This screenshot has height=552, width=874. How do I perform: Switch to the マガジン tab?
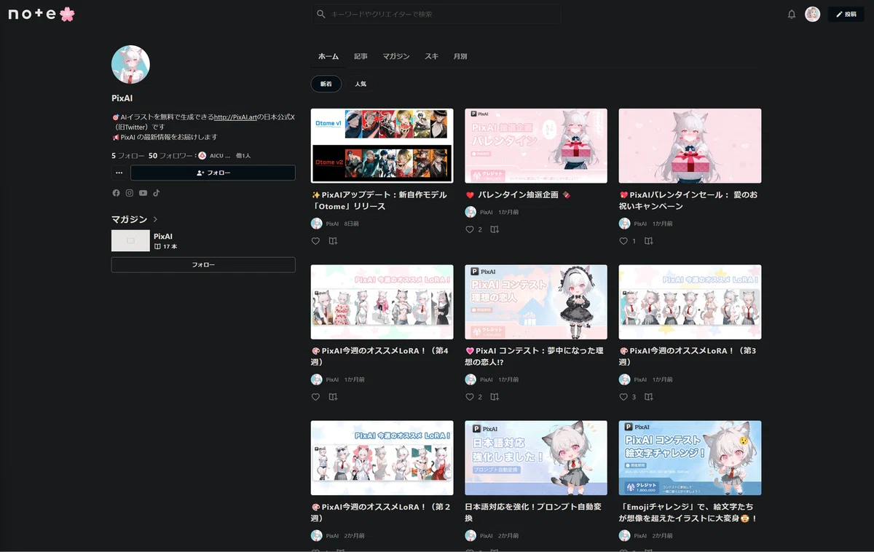tap(396, 56)
